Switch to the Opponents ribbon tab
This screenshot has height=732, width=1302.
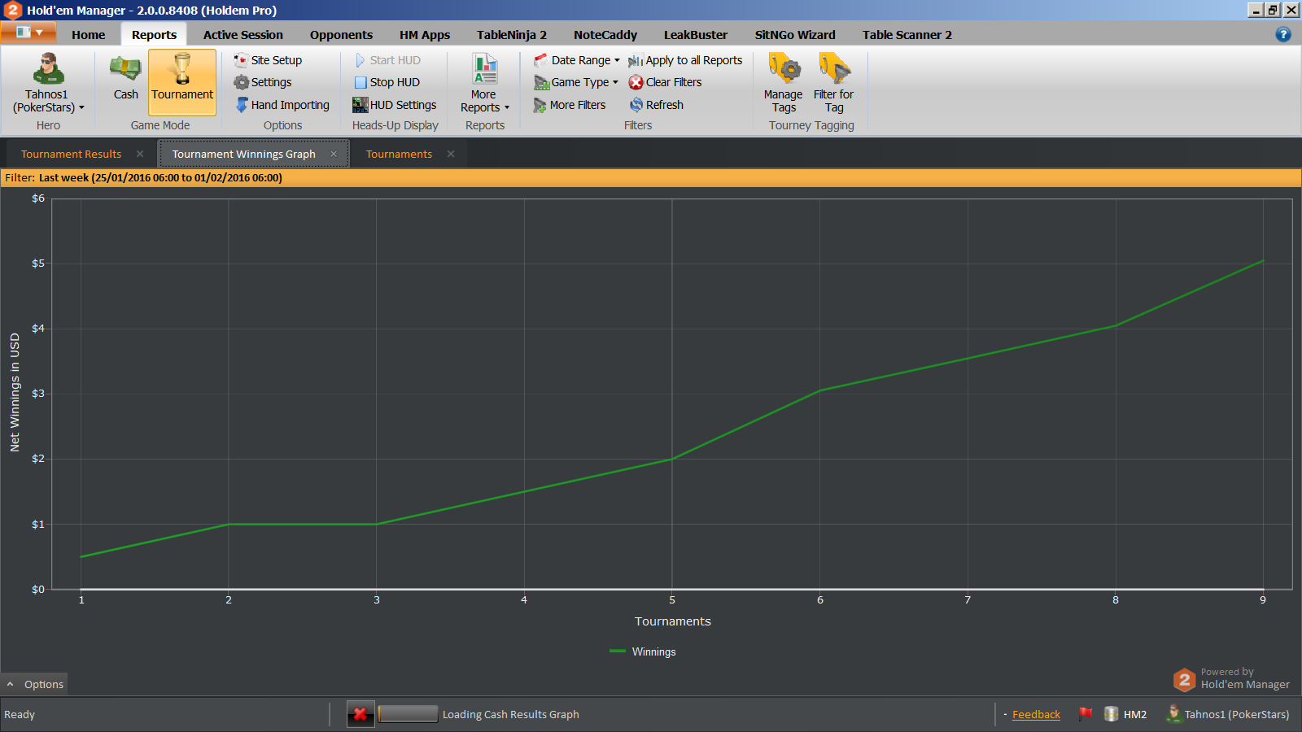(x=341, y=35)
